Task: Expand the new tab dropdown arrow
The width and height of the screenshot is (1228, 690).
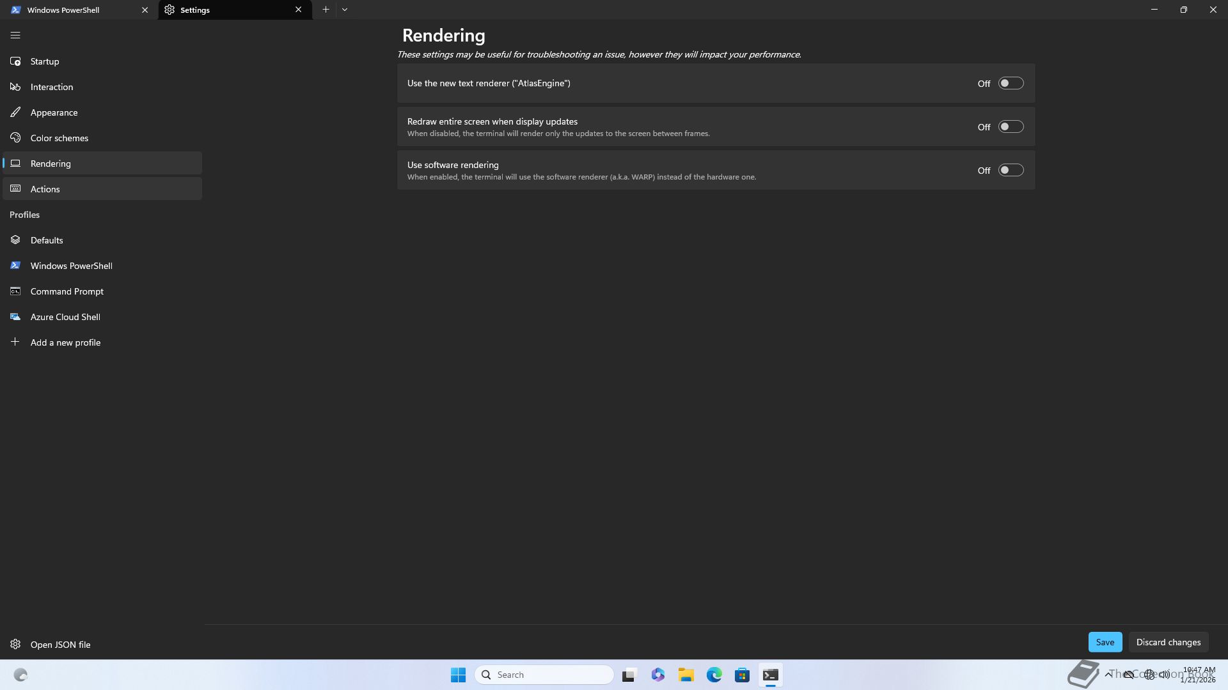Action: [345, 10]
